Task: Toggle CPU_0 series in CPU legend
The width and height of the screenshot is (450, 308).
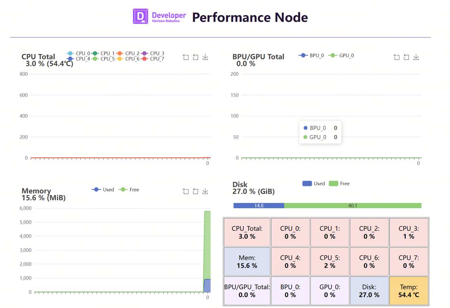Action: [78, 53]
